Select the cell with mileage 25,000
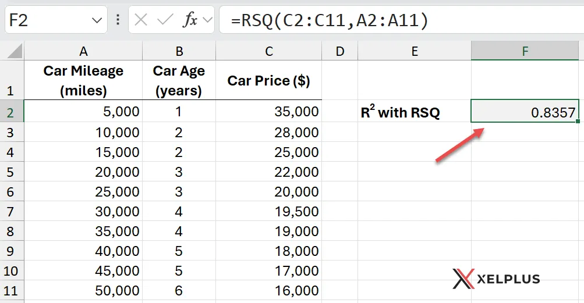Viewport: 584px width, 303px height. tap(83, 191)
